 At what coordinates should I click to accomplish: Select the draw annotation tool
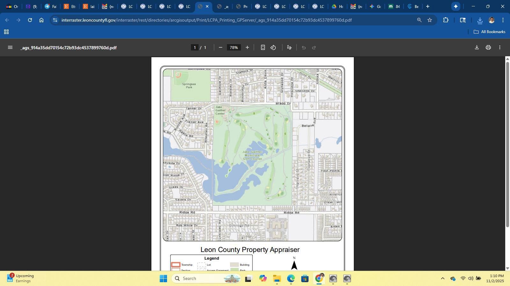pos(289,47)
